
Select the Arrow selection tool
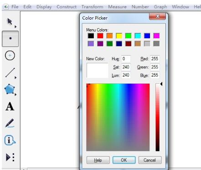click(x=10, y=22)
